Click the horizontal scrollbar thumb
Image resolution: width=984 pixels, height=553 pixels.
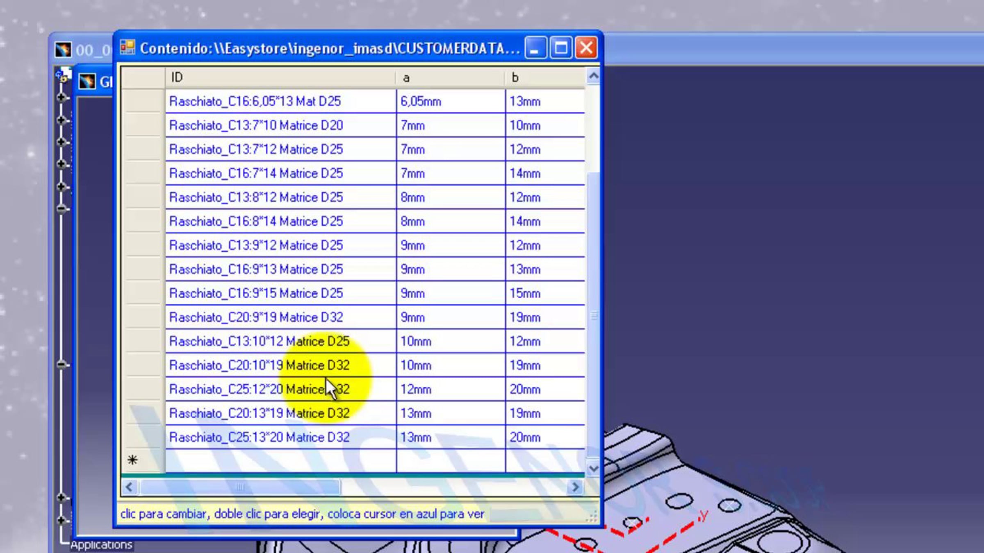pos(239,487)
